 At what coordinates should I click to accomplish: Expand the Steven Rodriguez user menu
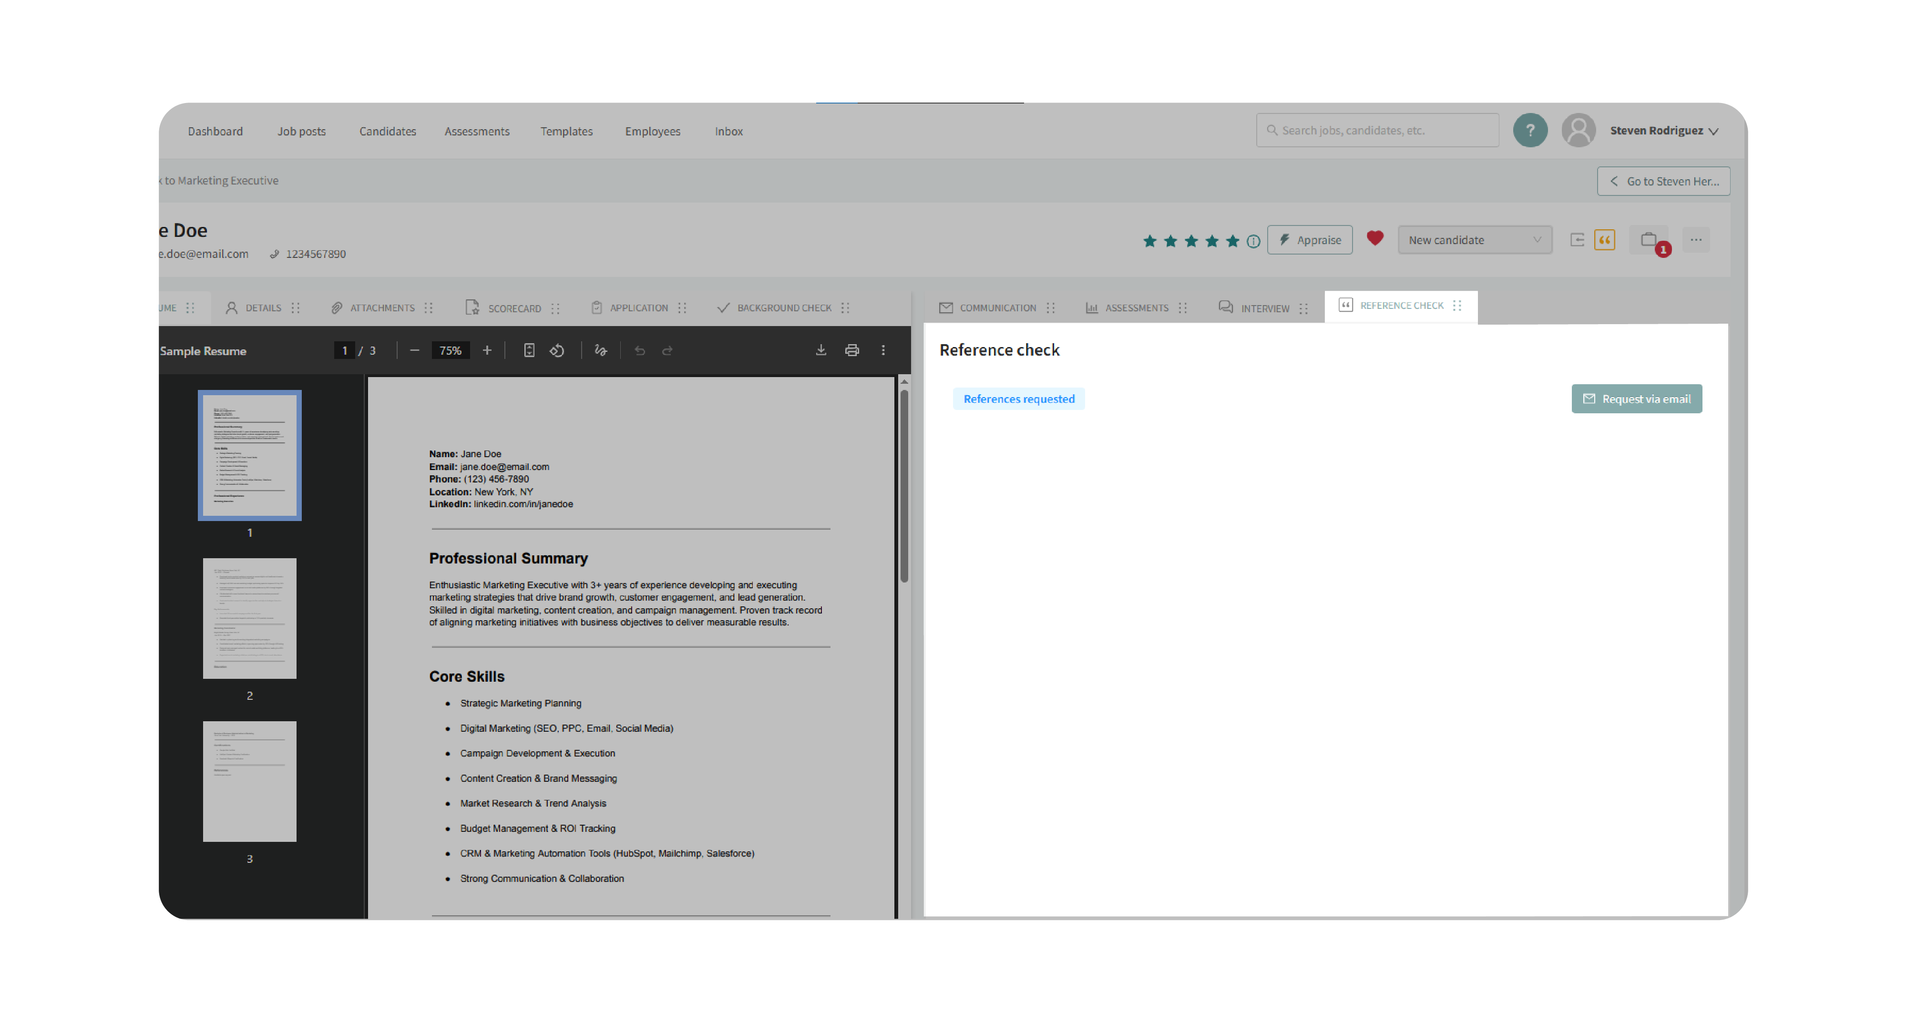point(1663,130)
